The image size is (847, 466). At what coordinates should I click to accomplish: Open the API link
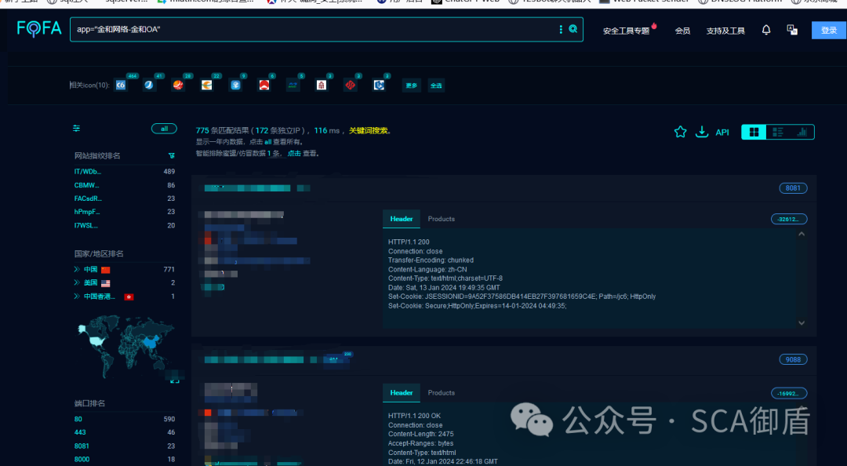(x=722, y=133)
